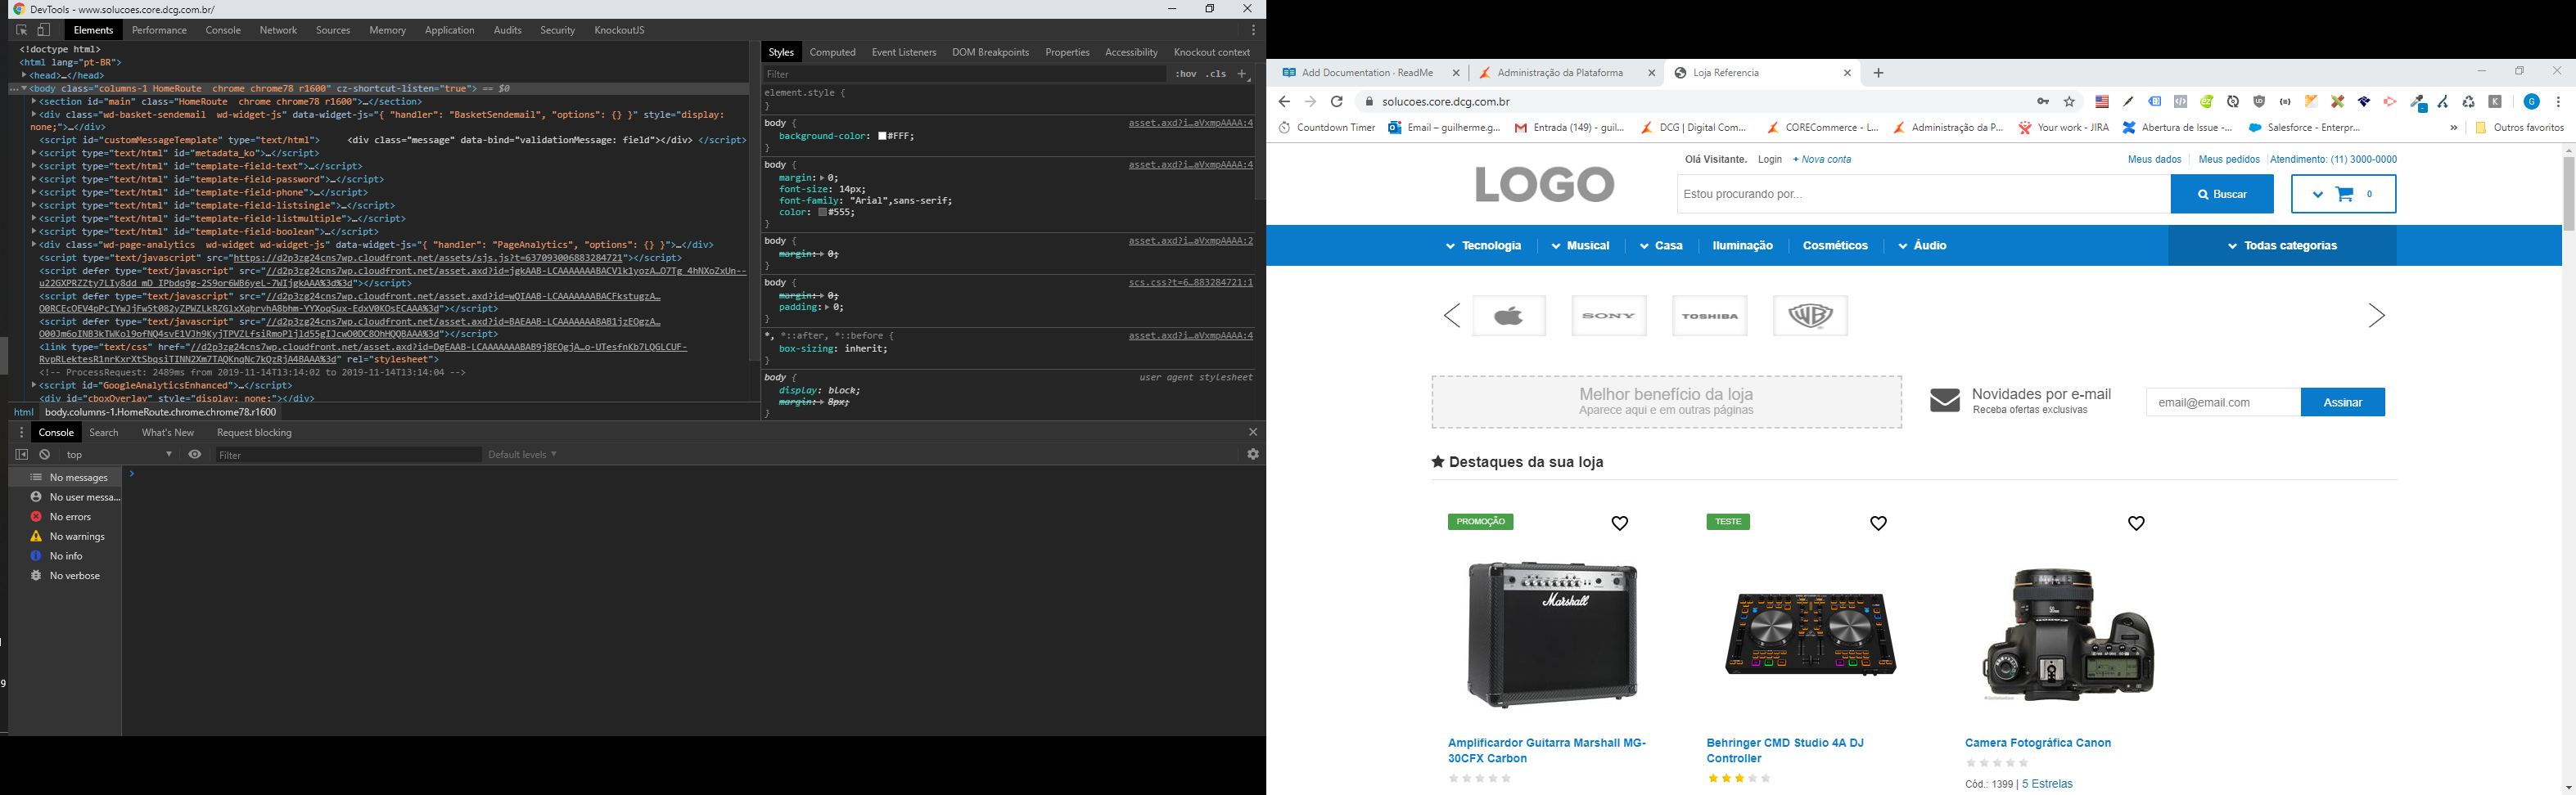The height and width of the screenshot is (795, 2576).
Task: Go back in the Chrome browser
Action: [1284, 102]
